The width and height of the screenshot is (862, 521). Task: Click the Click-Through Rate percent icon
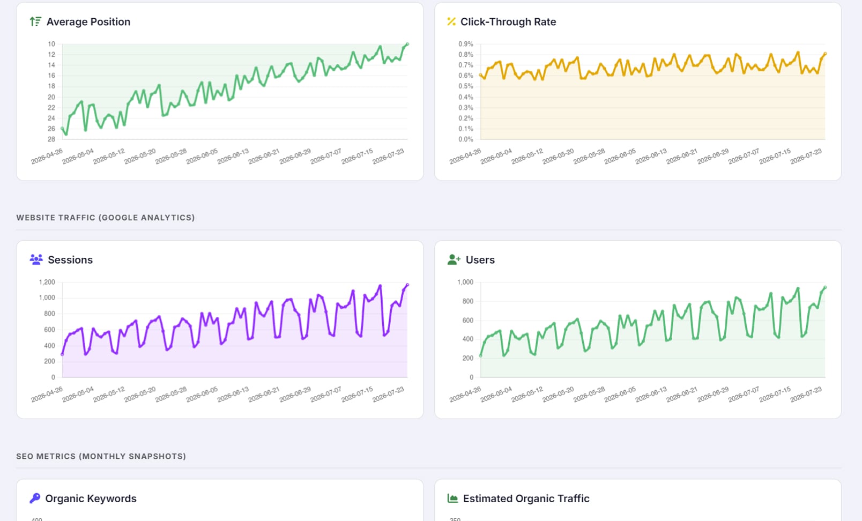451,21
